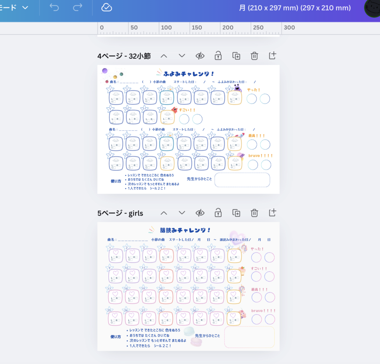
Task: Move page 4 up with chevron
Action: [x=164, y=56]
